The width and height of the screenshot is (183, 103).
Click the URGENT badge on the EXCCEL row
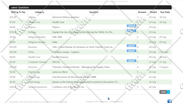(131, 61)
